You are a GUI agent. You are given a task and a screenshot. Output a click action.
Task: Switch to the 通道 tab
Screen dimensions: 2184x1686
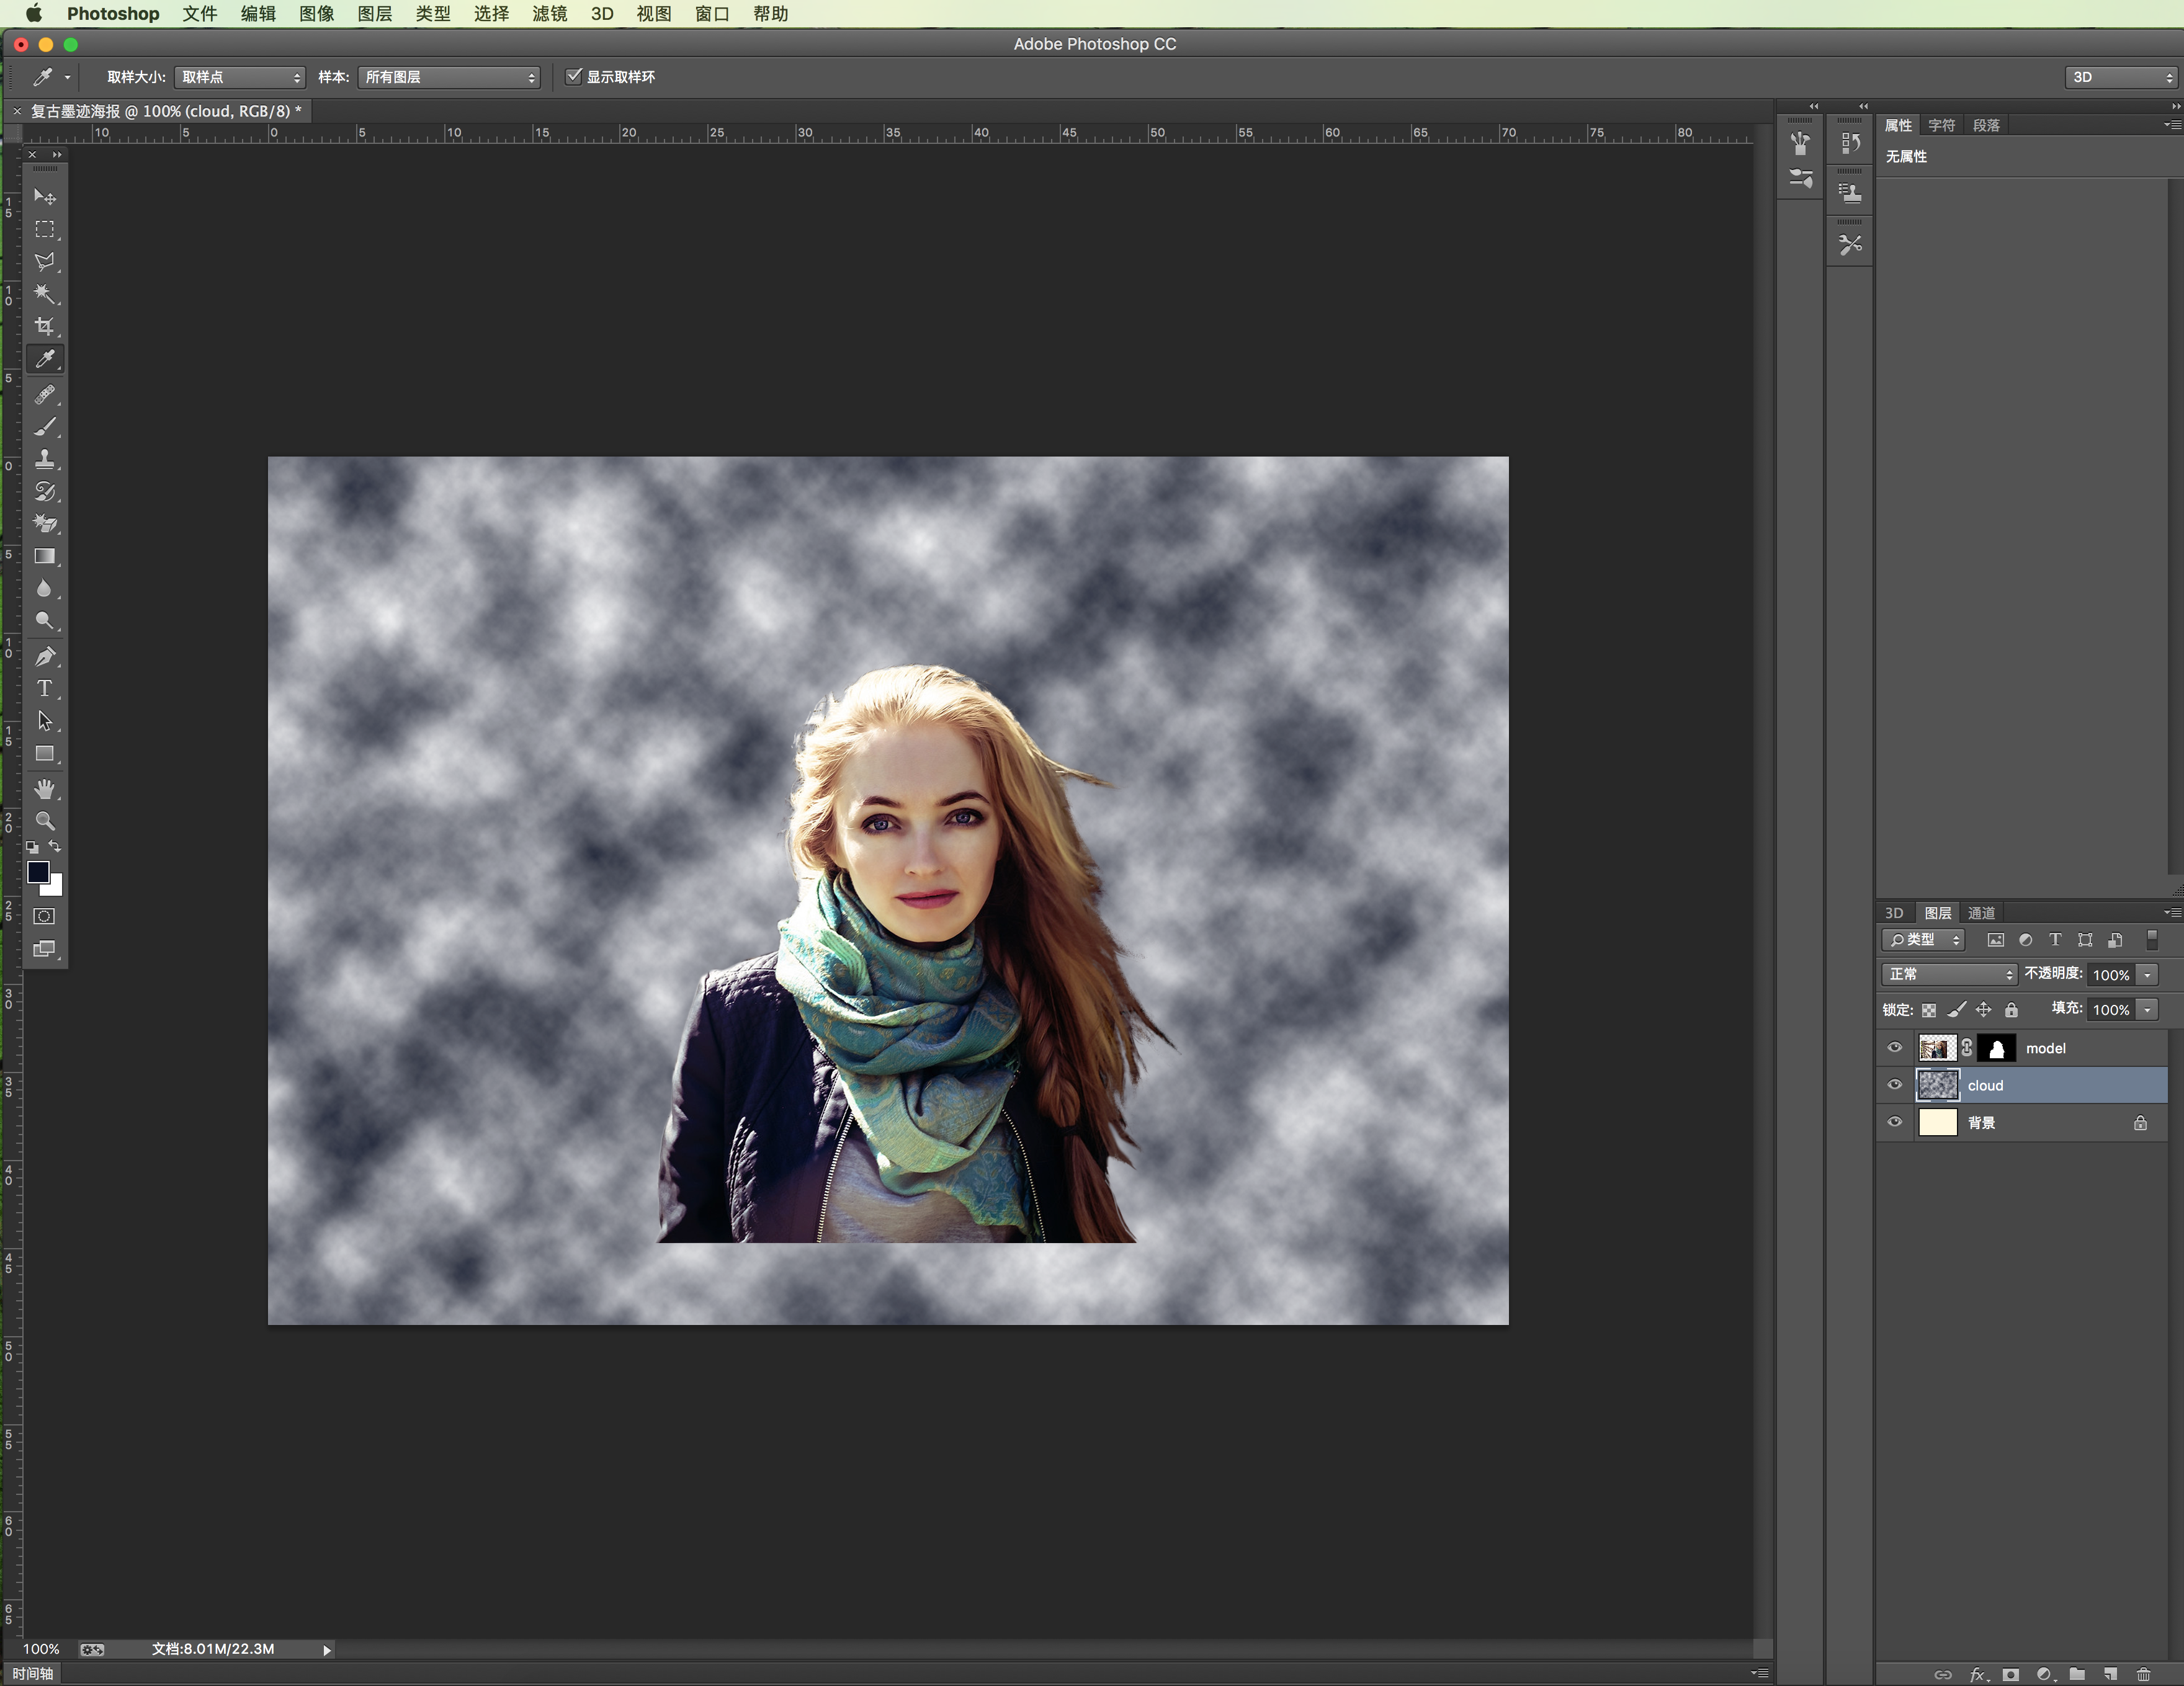[1981, 913]
